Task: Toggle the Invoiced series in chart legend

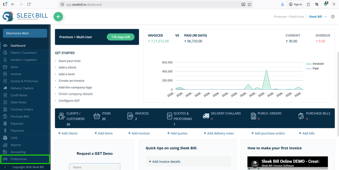Action: click(x=315, y=64)
